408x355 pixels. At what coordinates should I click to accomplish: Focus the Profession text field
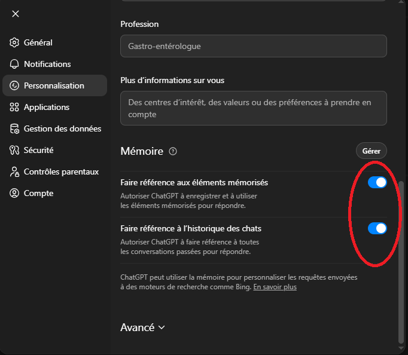253,46
